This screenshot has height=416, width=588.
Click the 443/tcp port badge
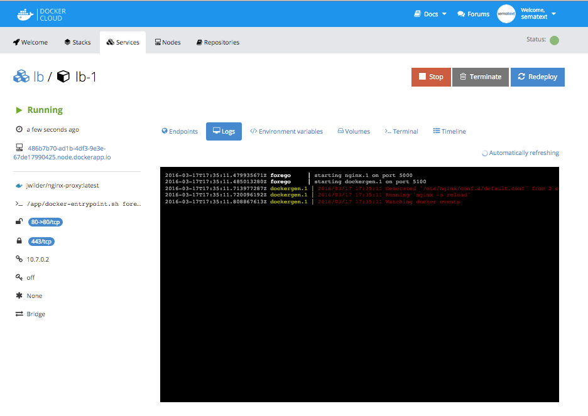[x=41, y=242]
